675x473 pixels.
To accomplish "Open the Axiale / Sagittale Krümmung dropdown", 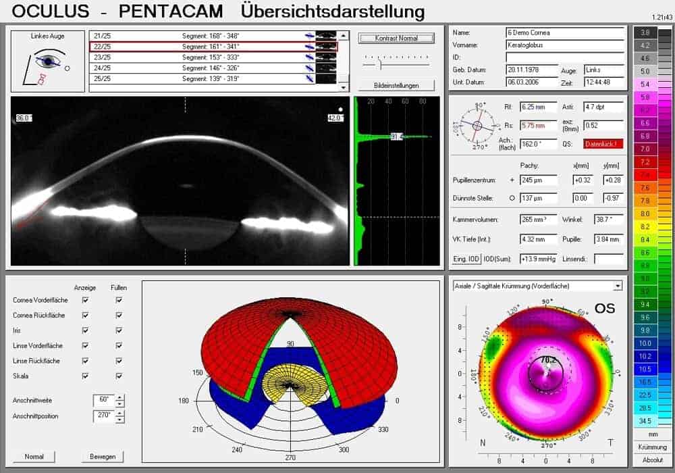I will tap(618, 286).
